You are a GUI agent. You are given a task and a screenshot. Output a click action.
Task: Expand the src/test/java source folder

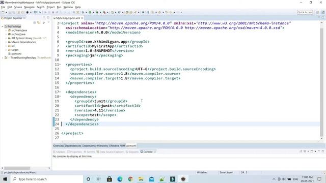pos(6,34)
